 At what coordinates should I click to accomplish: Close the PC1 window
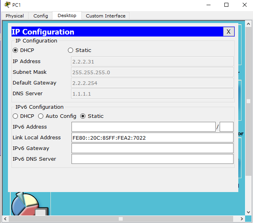click(x=245, y=5)
